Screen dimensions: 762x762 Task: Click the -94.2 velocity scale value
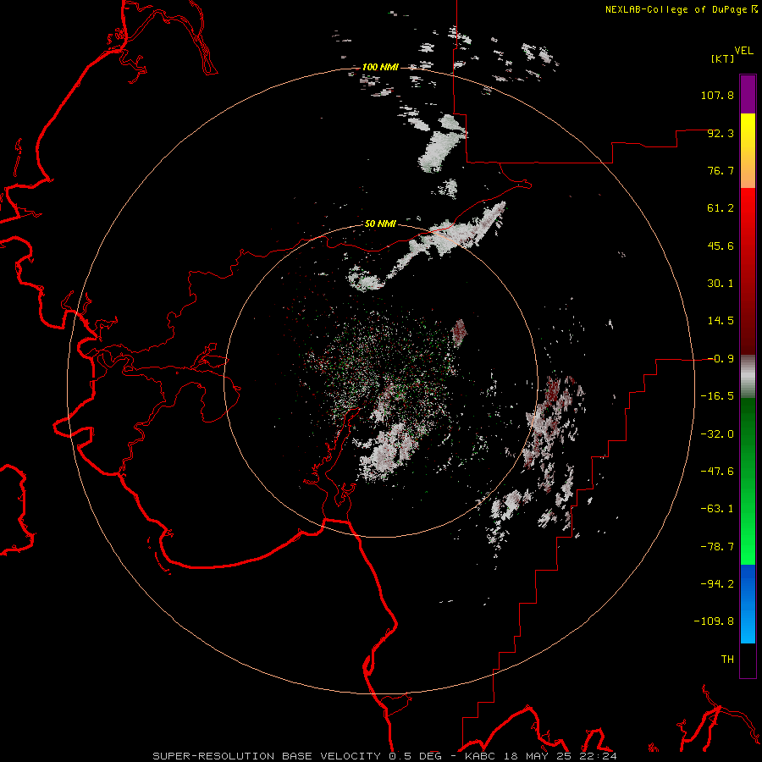coord(717,584)
